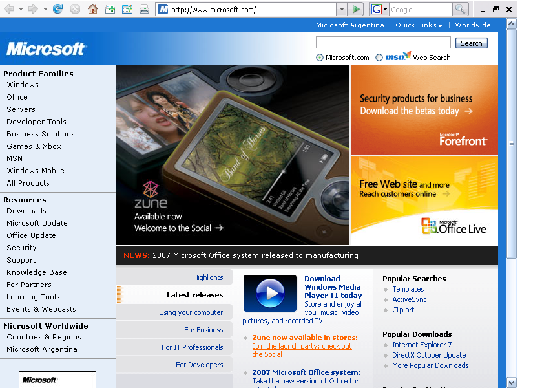The image size is (542, 388).
Task: Click the browser Back arrow
Action: (x=9, y=9)
